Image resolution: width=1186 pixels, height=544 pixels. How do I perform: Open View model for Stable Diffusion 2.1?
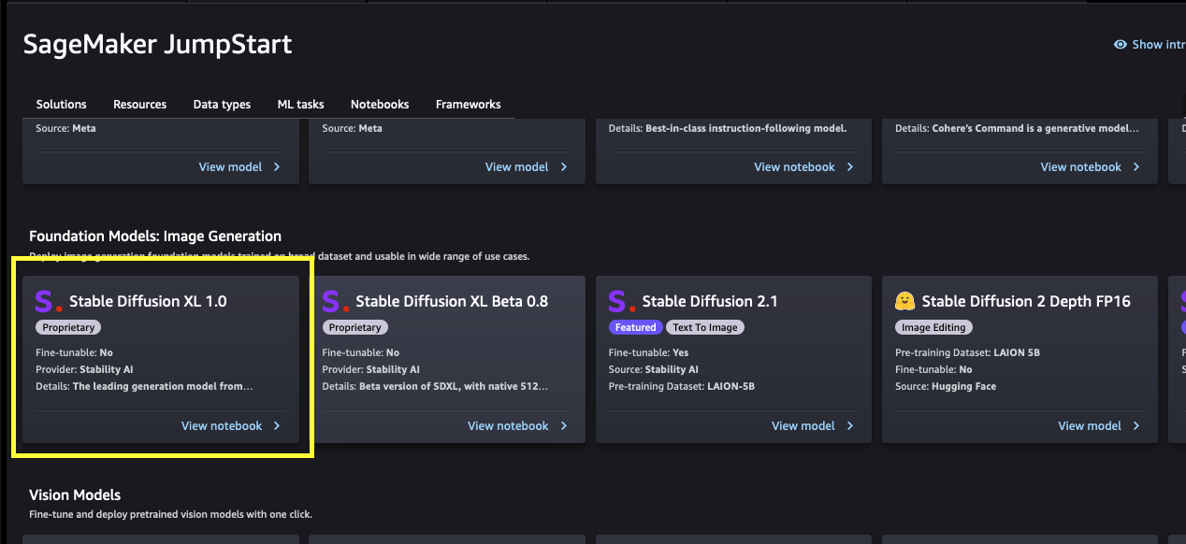click(803, 426)
